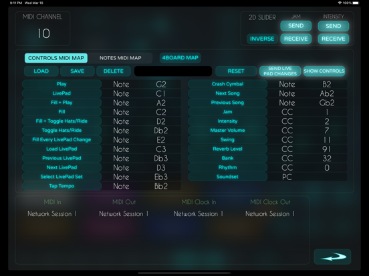Select the Controls MIDI Map tab

coord(56,58)
